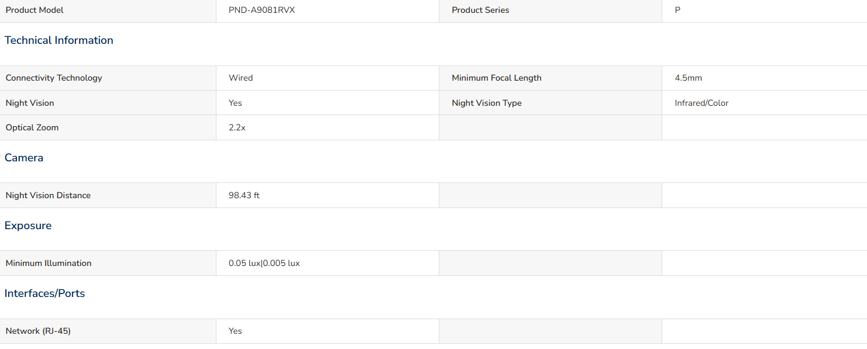
Task: Click the Minimum Focal Length label
Action: [497, 78]
